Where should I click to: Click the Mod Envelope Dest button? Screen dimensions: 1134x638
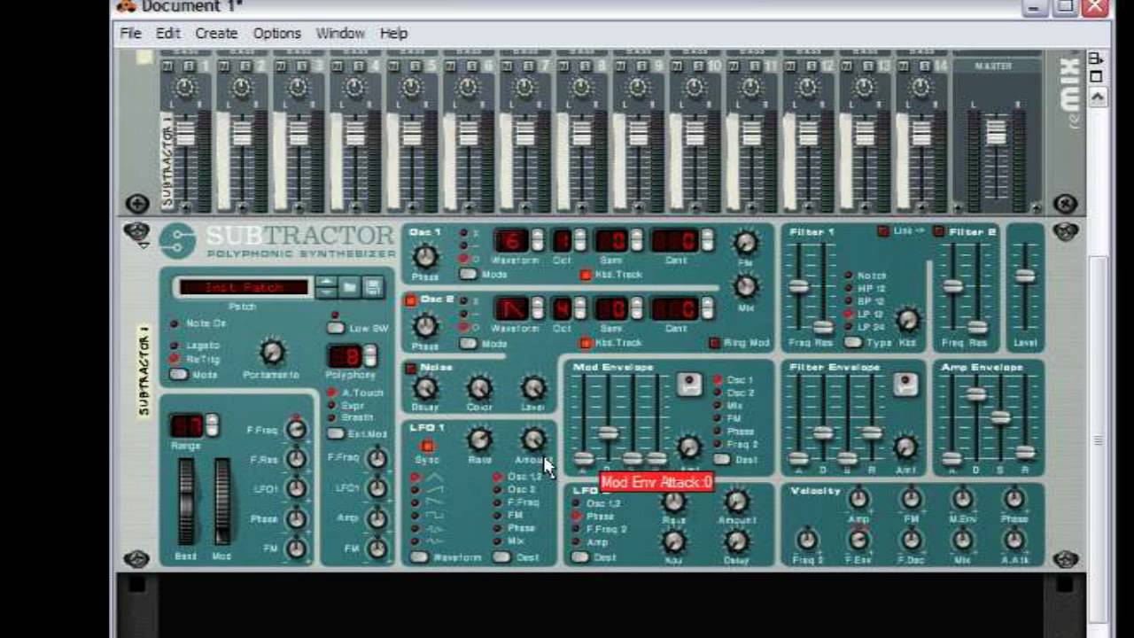[x=722, y=459]
